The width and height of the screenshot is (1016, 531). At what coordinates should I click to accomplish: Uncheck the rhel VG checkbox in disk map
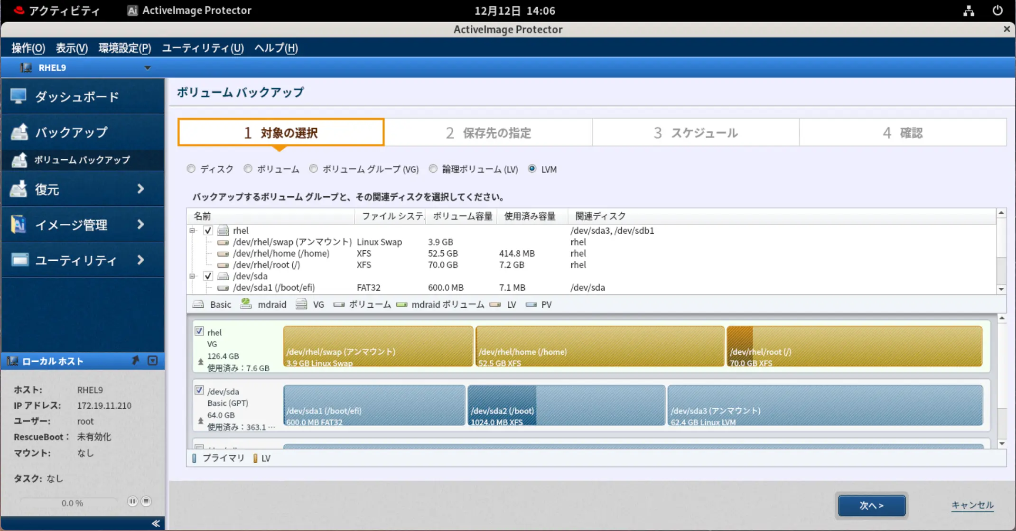pyautogui.click(x=199, y=331)
